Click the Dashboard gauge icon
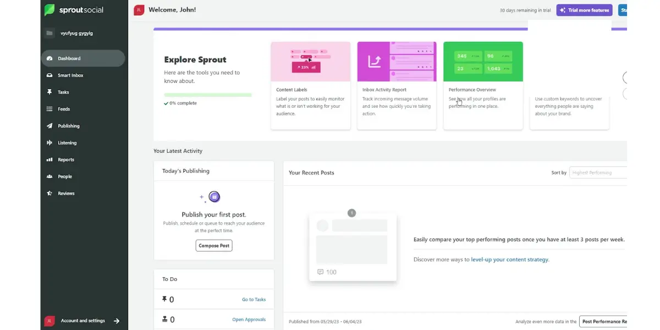This screenshot has width=660, height=330. (x=50, y=58)
